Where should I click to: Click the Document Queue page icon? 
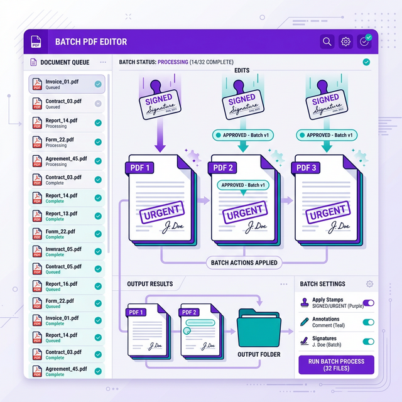tap(33, 62)
